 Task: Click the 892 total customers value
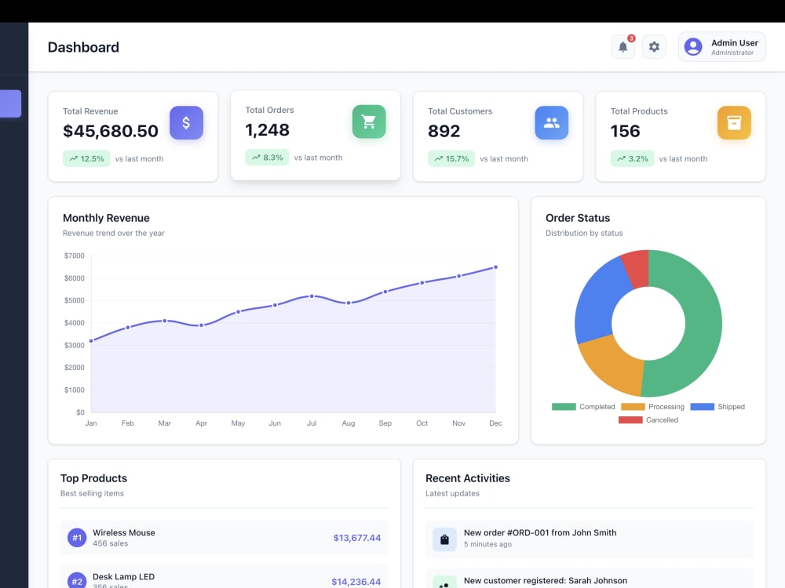(x=444, y=131)
